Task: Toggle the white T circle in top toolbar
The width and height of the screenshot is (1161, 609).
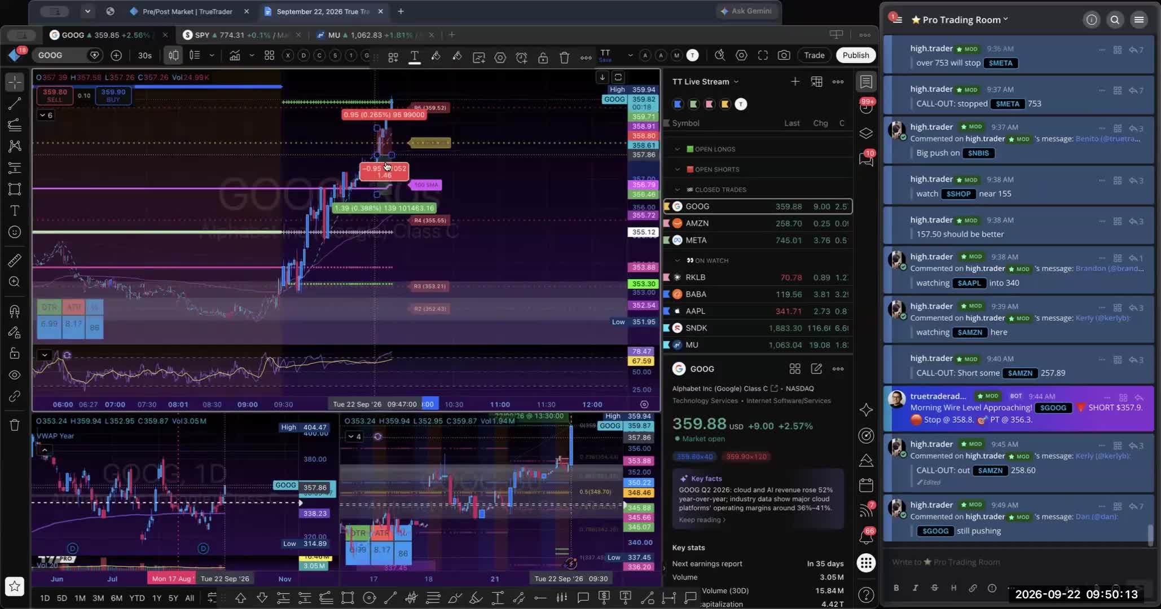Action: coord(693,55)
